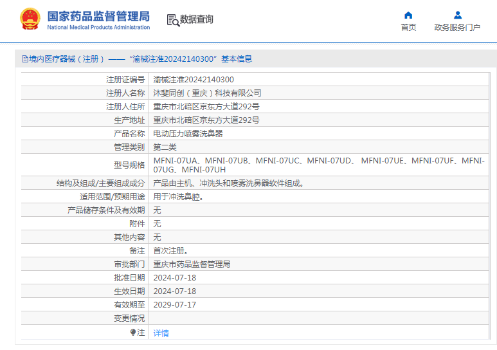Click the 政务服务门户 user icon
The image size is (497, 350).
click(458, 15)
